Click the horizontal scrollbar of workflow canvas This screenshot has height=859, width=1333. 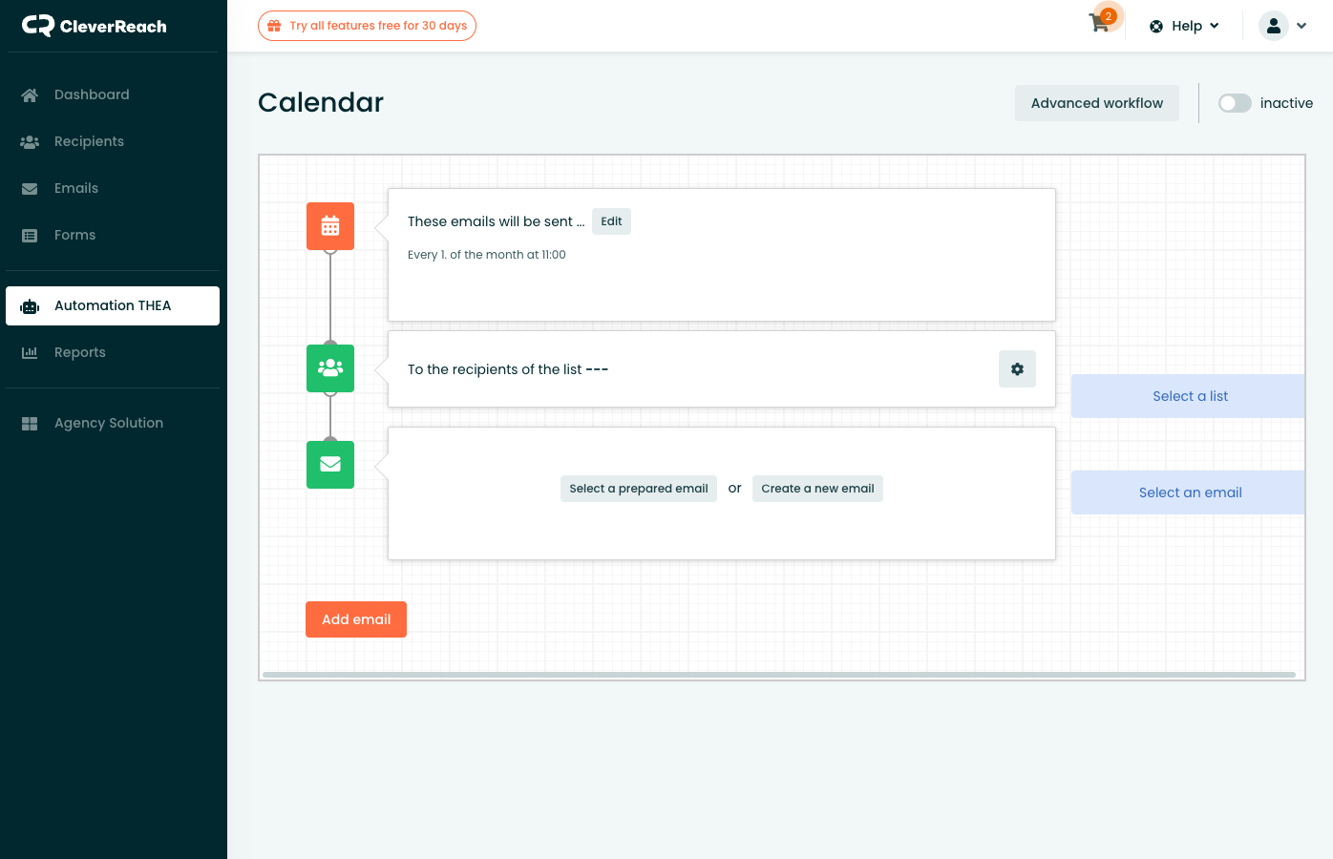(779, 675)
